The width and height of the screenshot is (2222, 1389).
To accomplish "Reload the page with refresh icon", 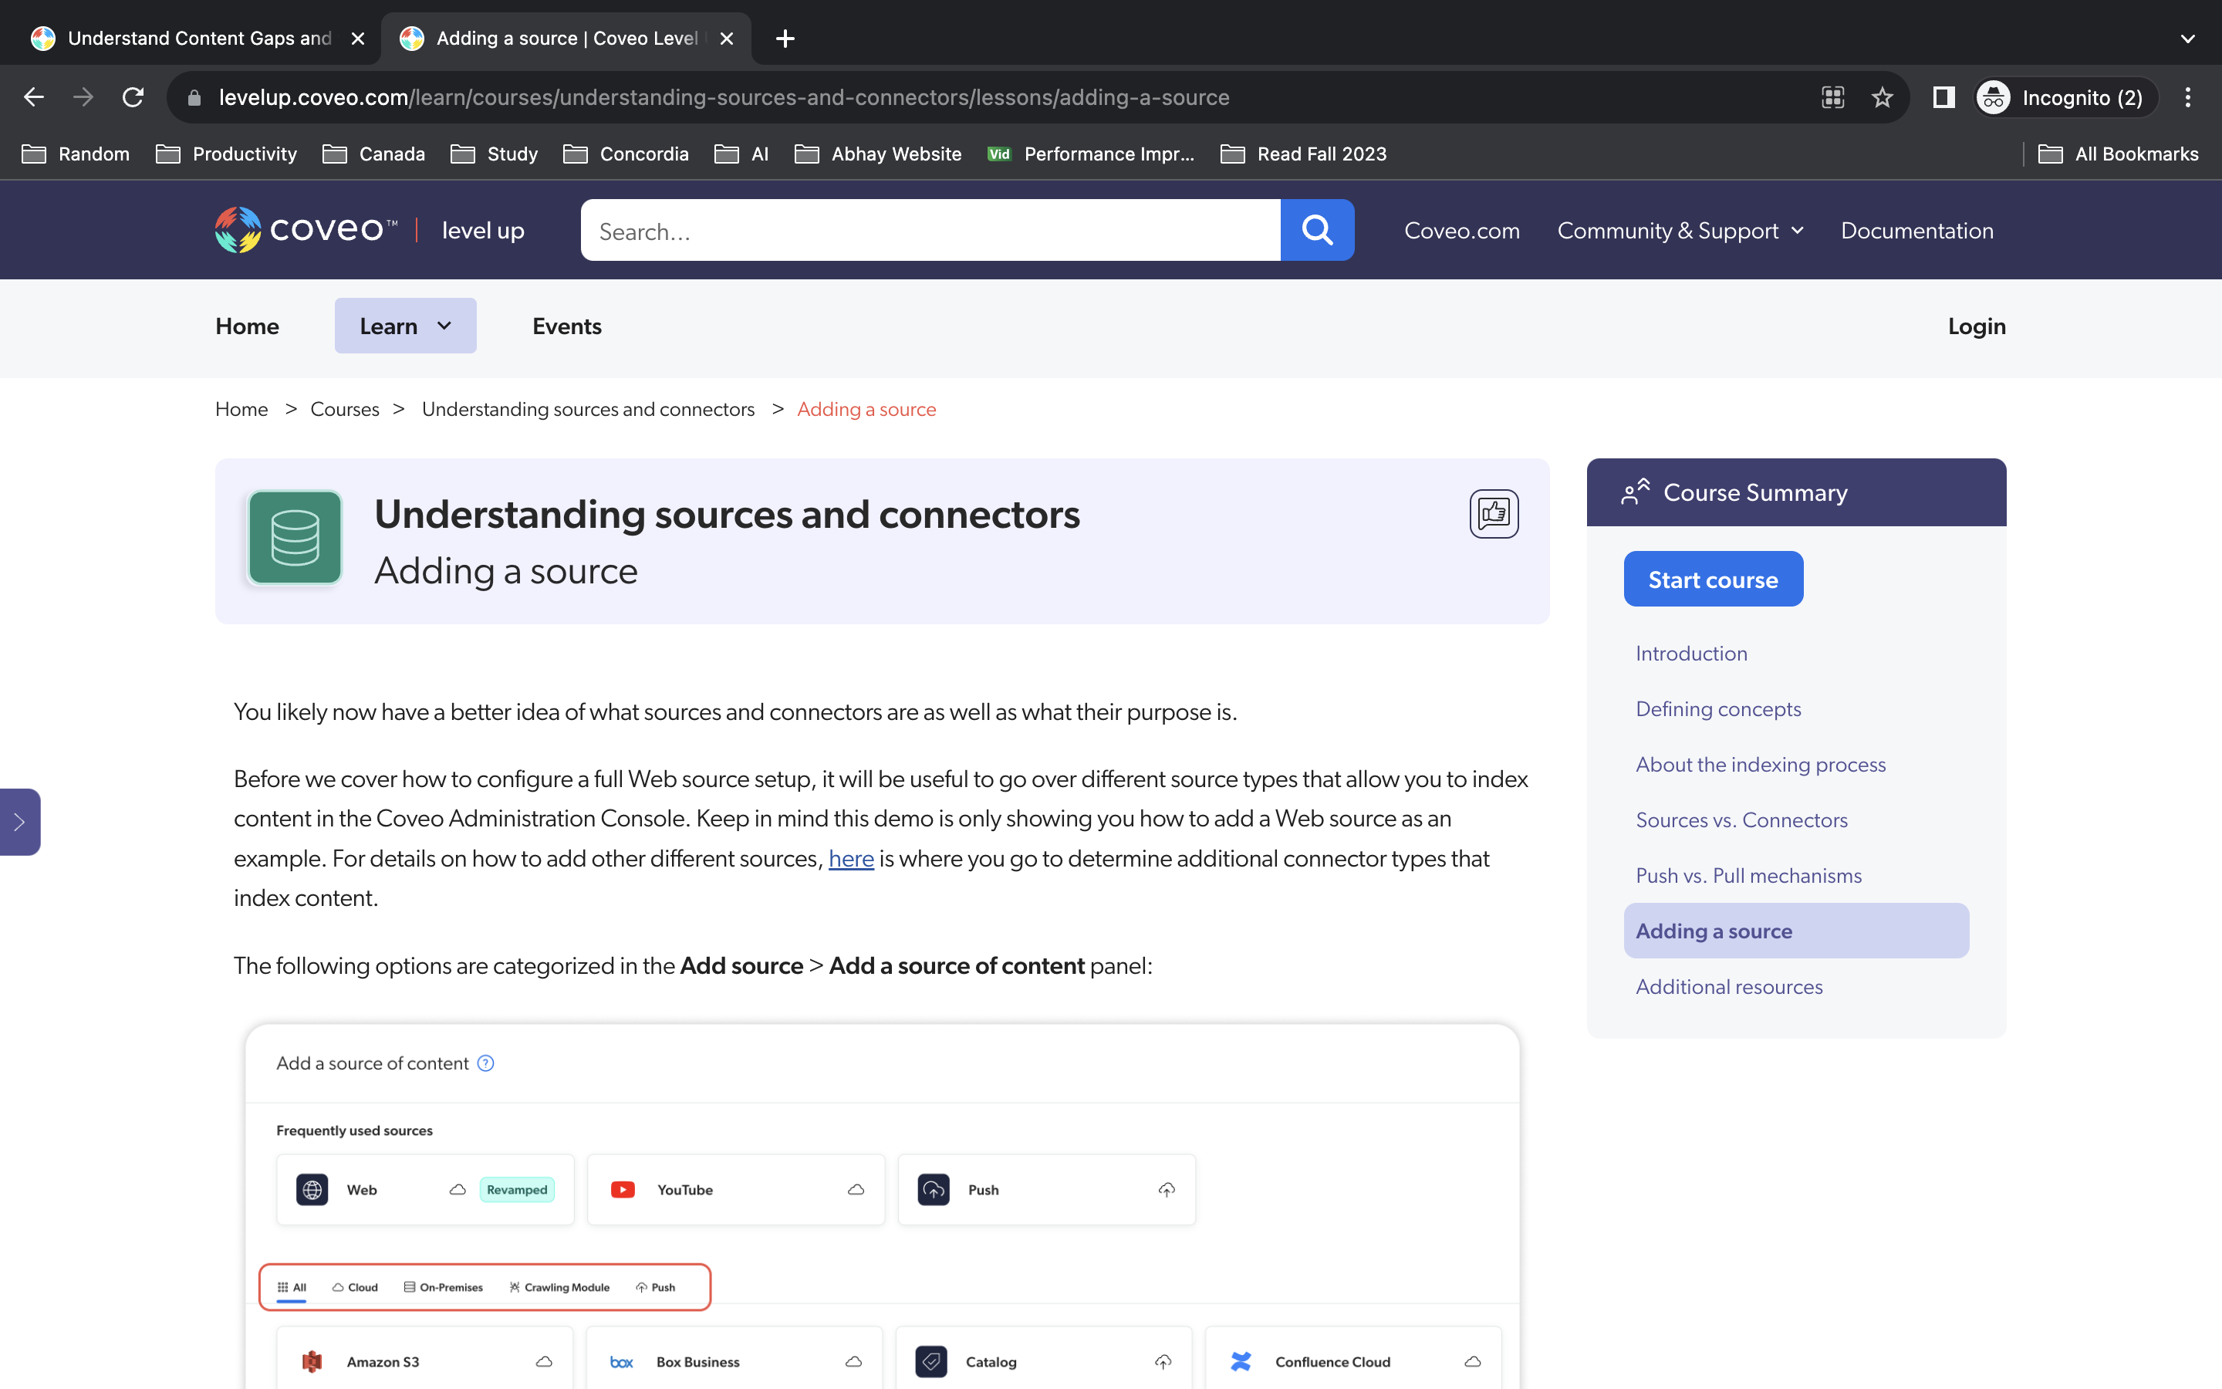I will pos(133,97).
